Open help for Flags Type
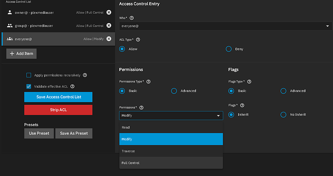The image size is (333, 176). pyautogui.click(x=250, y=81)
